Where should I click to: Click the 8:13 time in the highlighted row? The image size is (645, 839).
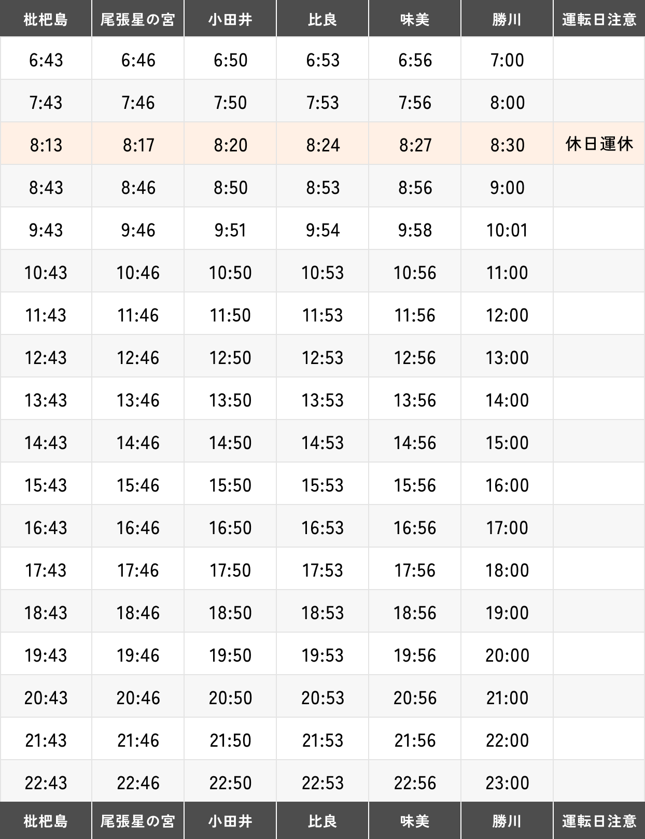coord(46,145)
